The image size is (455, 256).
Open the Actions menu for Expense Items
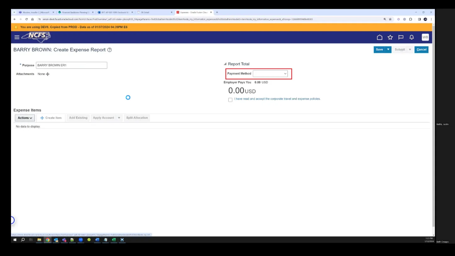point(25,118)
